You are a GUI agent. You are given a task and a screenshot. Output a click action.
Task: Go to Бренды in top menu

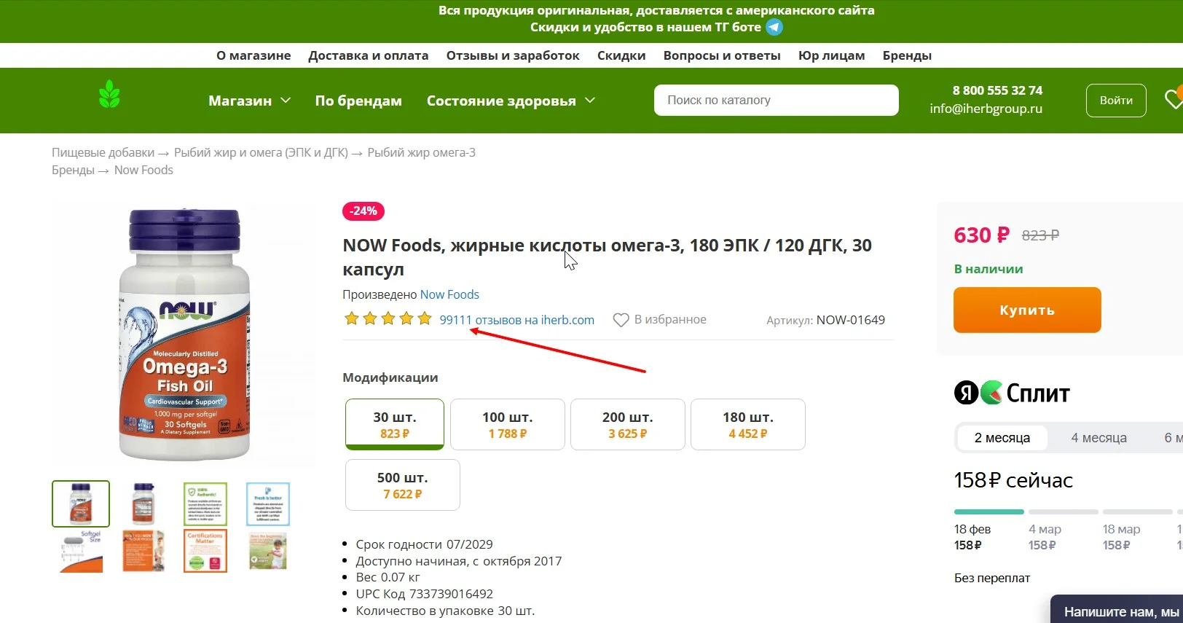coord(907,55)
